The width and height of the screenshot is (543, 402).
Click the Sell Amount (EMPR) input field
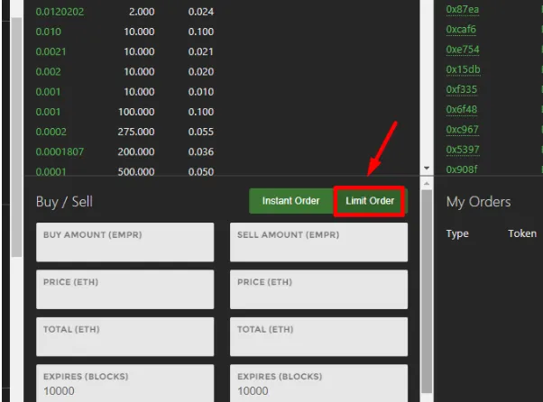click(x=318, y=242)
